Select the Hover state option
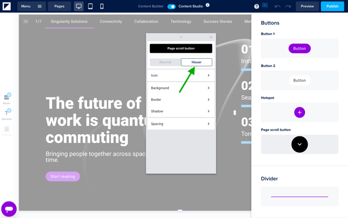The image size is (348, 218). click(x=196, y=62)
